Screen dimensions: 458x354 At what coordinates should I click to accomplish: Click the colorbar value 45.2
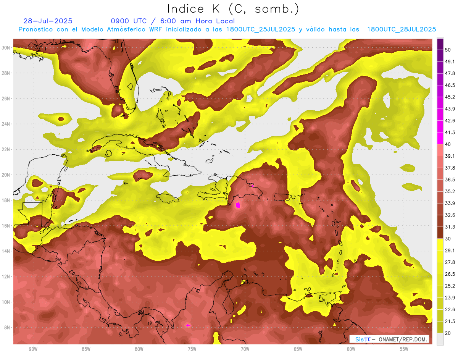[450, 97]
